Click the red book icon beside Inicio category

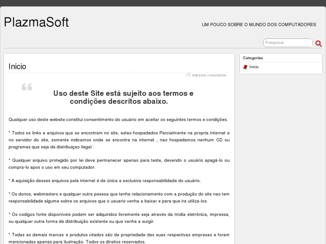point(245,67)
